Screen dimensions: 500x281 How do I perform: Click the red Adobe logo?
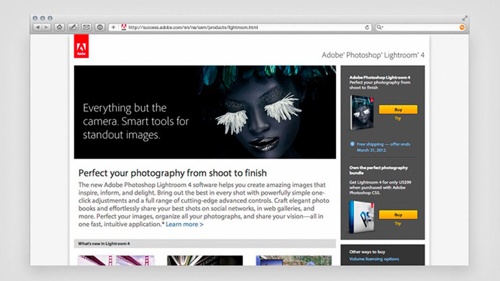point(81,46)
